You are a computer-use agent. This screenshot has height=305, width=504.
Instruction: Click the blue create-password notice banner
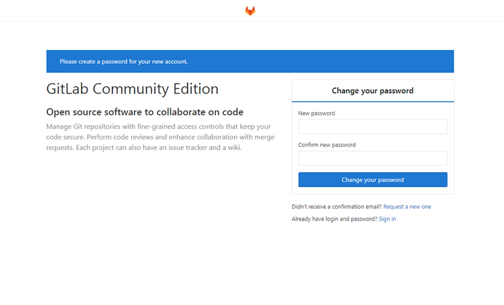250,61
